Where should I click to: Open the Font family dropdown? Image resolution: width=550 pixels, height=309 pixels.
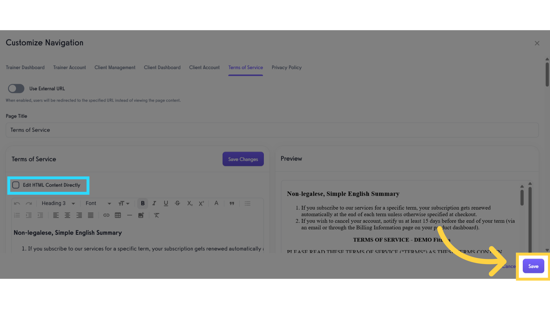98,203
